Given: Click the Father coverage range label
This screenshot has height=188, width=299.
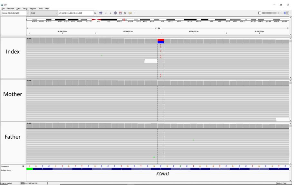Looking at the screenshot, I should point(29,124).
